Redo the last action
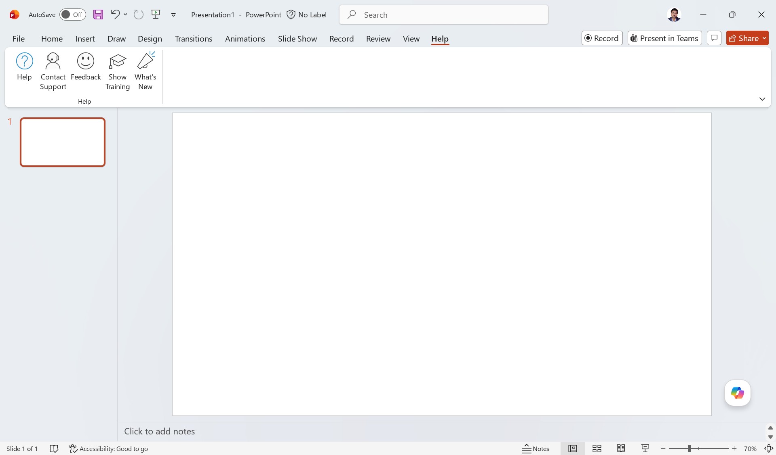 [139, 15]
